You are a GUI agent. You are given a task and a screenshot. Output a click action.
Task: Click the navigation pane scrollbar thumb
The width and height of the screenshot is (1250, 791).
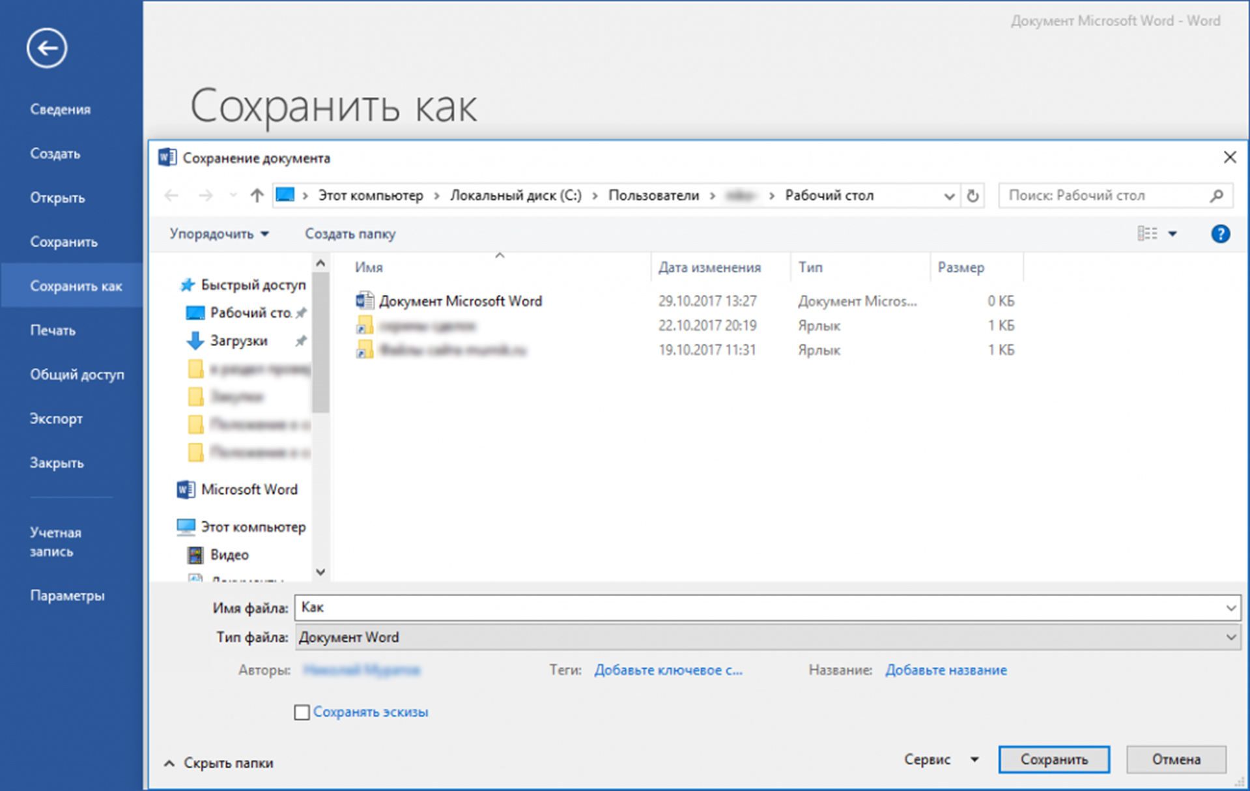(x=320, y=343)
